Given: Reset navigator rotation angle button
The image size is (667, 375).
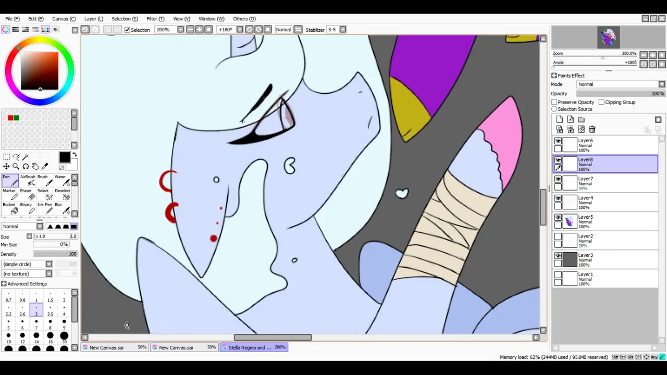Looking at the screenshot, I should [662, 64].
